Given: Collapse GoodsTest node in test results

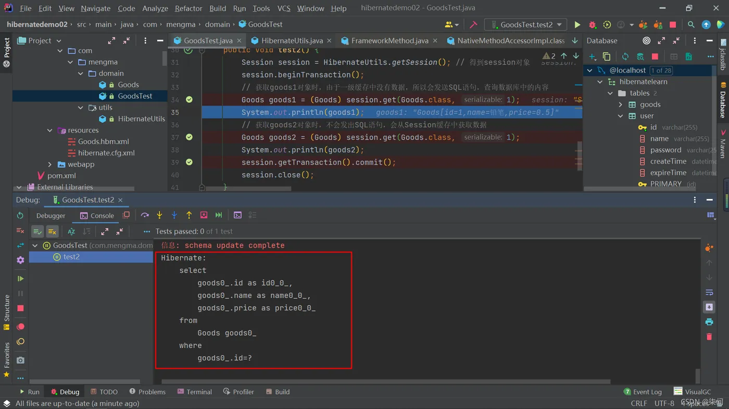Looking at the screenshot, I should tap(35, 245).
